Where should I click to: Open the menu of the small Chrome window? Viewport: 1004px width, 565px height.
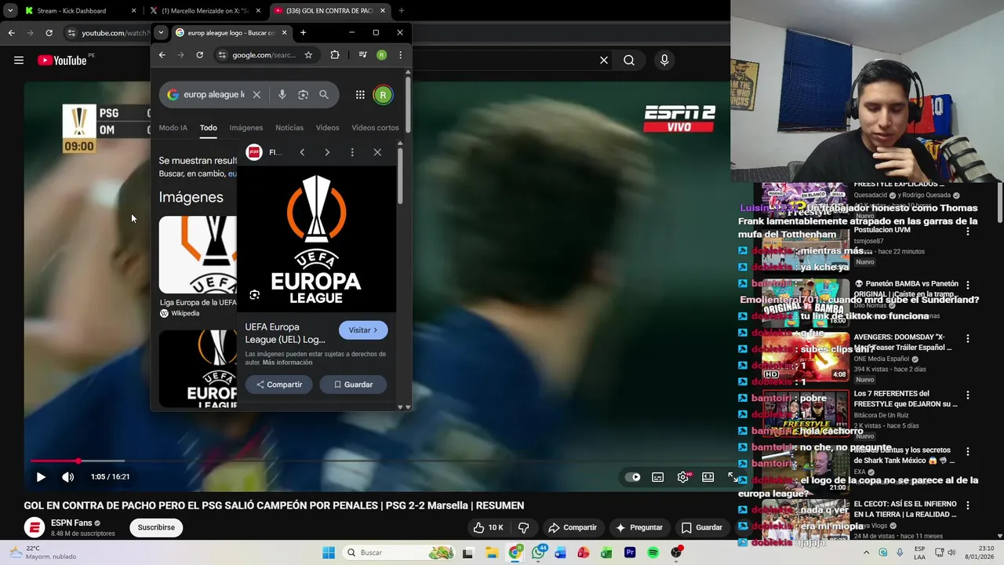click(x=400, y=55)
